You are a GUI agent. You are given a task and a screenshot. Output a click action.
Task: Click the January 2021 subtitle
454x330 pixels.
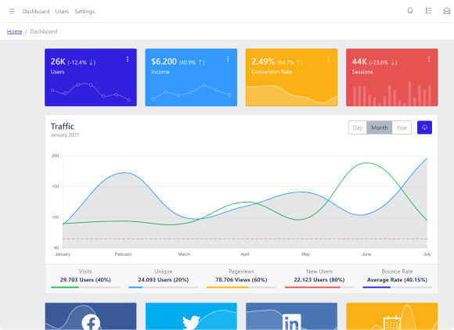click(x=64, y=135)
